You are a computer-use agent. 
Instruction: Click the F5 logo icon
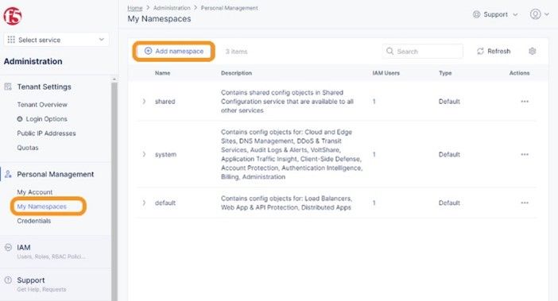(13, 16)
